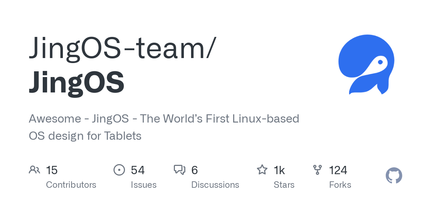This screenshot has height=215, width=431.
Task: Click the discussion count 6
Action: pyautogui.click(x=195, y=170)
